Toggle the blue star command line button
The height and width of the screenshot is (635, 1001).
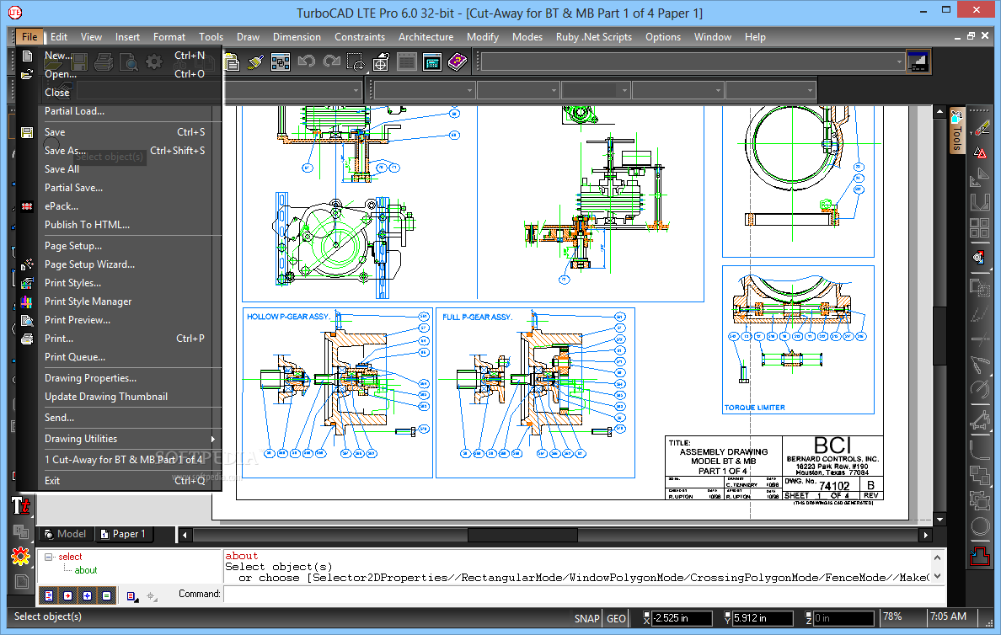(x=87, y=596)
